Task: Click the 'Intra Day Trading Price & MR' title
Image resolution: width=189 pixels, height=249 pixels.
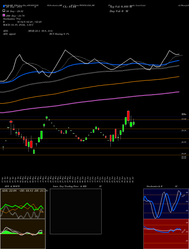Action: click(x=70, y=186)
